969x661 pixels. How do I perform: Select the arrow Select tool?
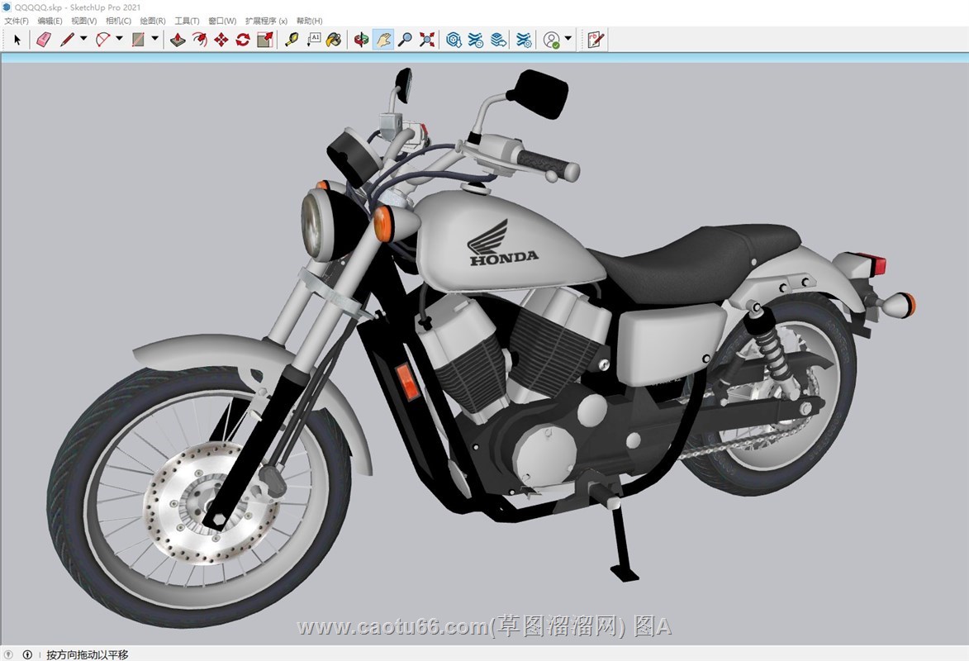[17, 39]
